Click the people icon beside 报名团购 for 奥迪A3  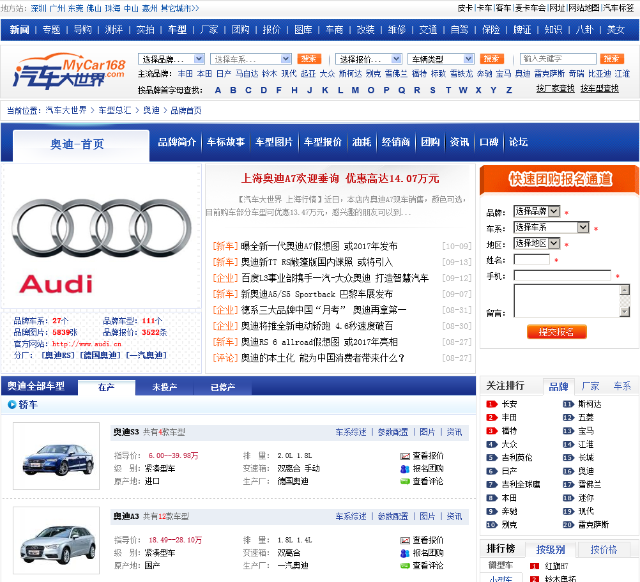(405, 553)
